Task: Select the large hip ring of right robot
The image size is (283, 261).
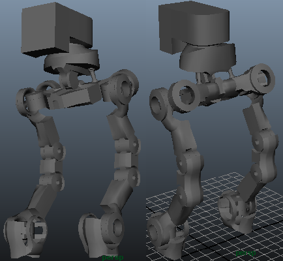Action: point(185,95)
